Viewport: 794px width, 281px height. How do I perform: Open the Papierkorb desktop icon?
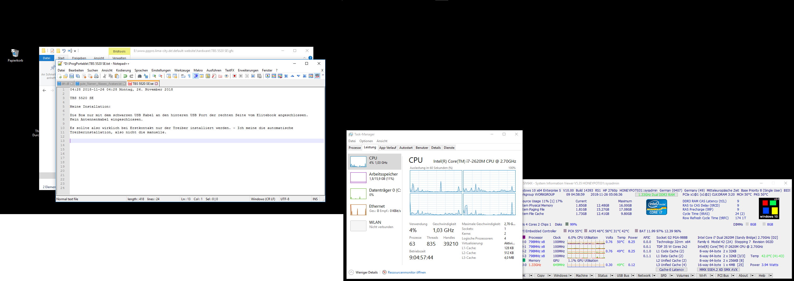(x=15, y=55)
